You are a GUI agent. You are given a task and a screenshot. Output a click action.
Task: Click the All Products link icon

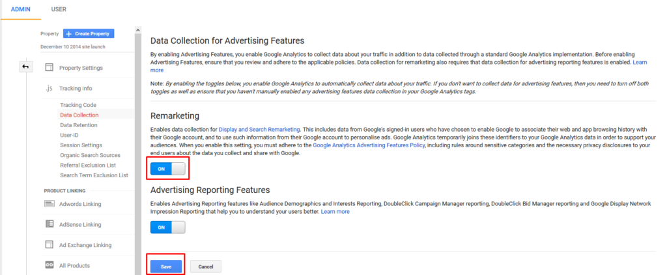pyautogui.click(x=50, y=265)
